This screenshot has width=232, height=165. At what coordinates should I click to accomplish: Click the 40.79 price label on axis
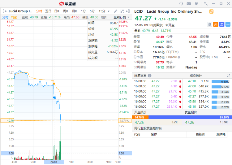(x=7, y=121)
